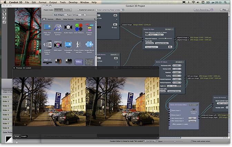
Task: Select the noise pattern node widget
Action: 89,62
